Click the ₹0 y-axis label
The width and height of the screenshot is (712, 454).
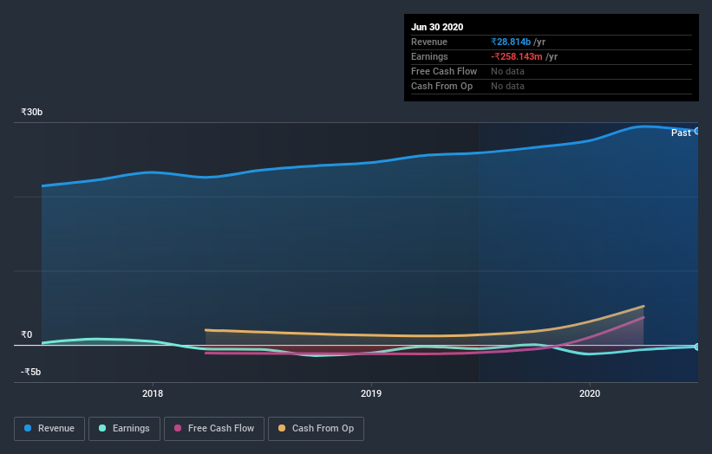coord(26,334)
